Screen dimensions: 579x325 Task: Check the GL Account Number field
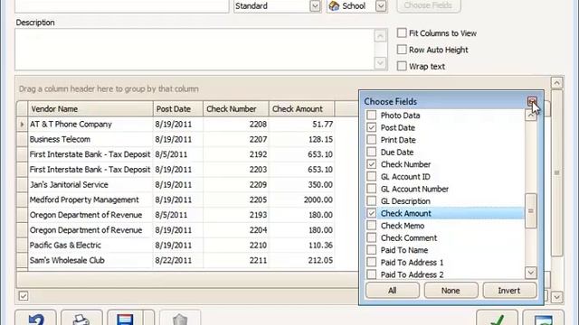372,189
